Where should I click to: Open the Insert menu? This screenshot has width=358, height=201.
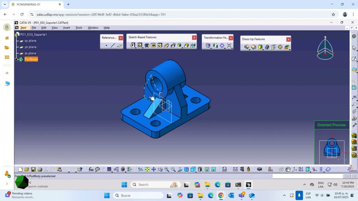point(67,28)
